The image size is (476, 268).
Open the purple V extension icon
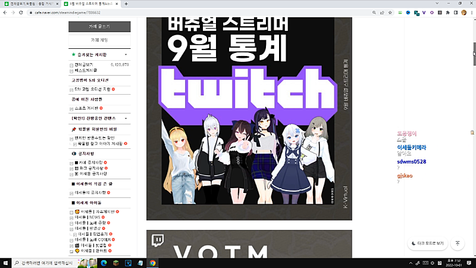point(424,13)
